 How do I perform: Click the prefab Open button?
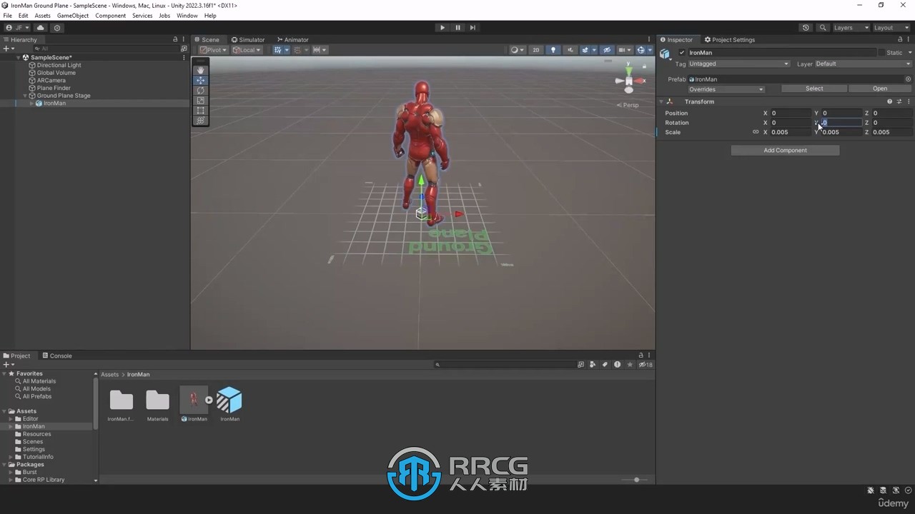click(x=880, y=89)
